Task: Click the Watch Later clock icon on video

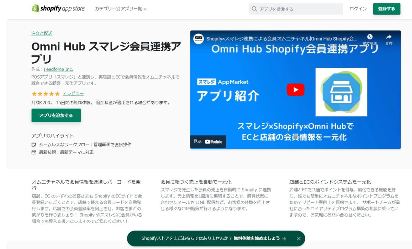Action: [370, 37]
